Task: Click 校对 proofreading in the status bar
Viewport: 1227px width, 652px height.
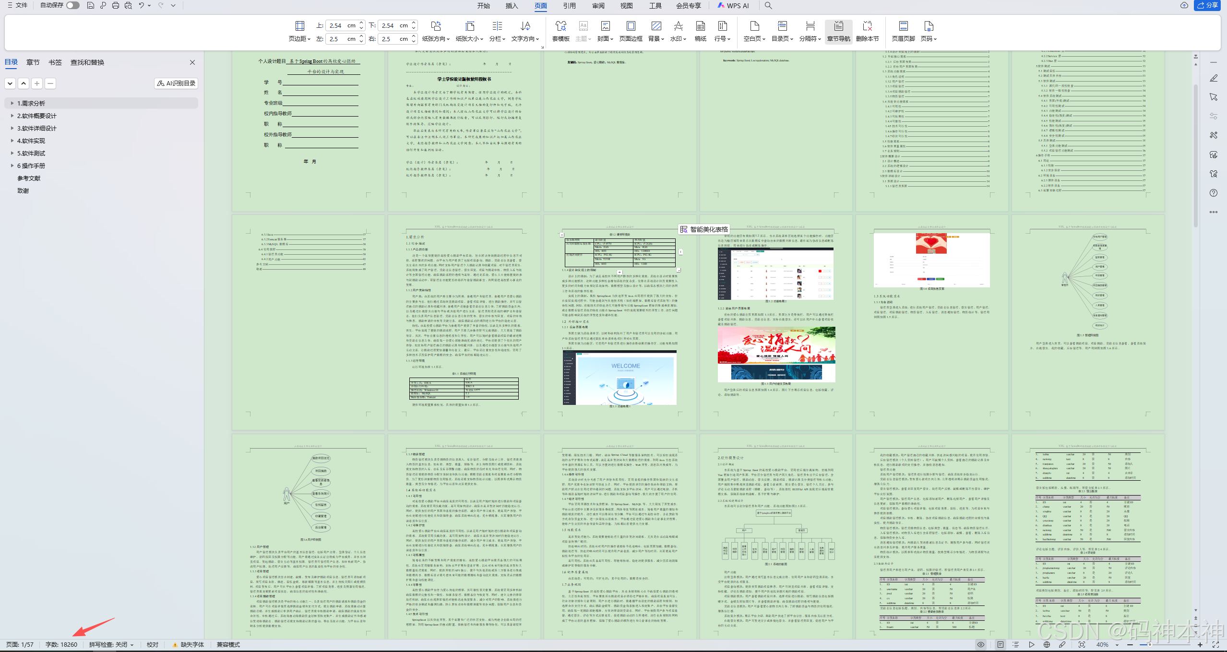Action: point(153,645)
